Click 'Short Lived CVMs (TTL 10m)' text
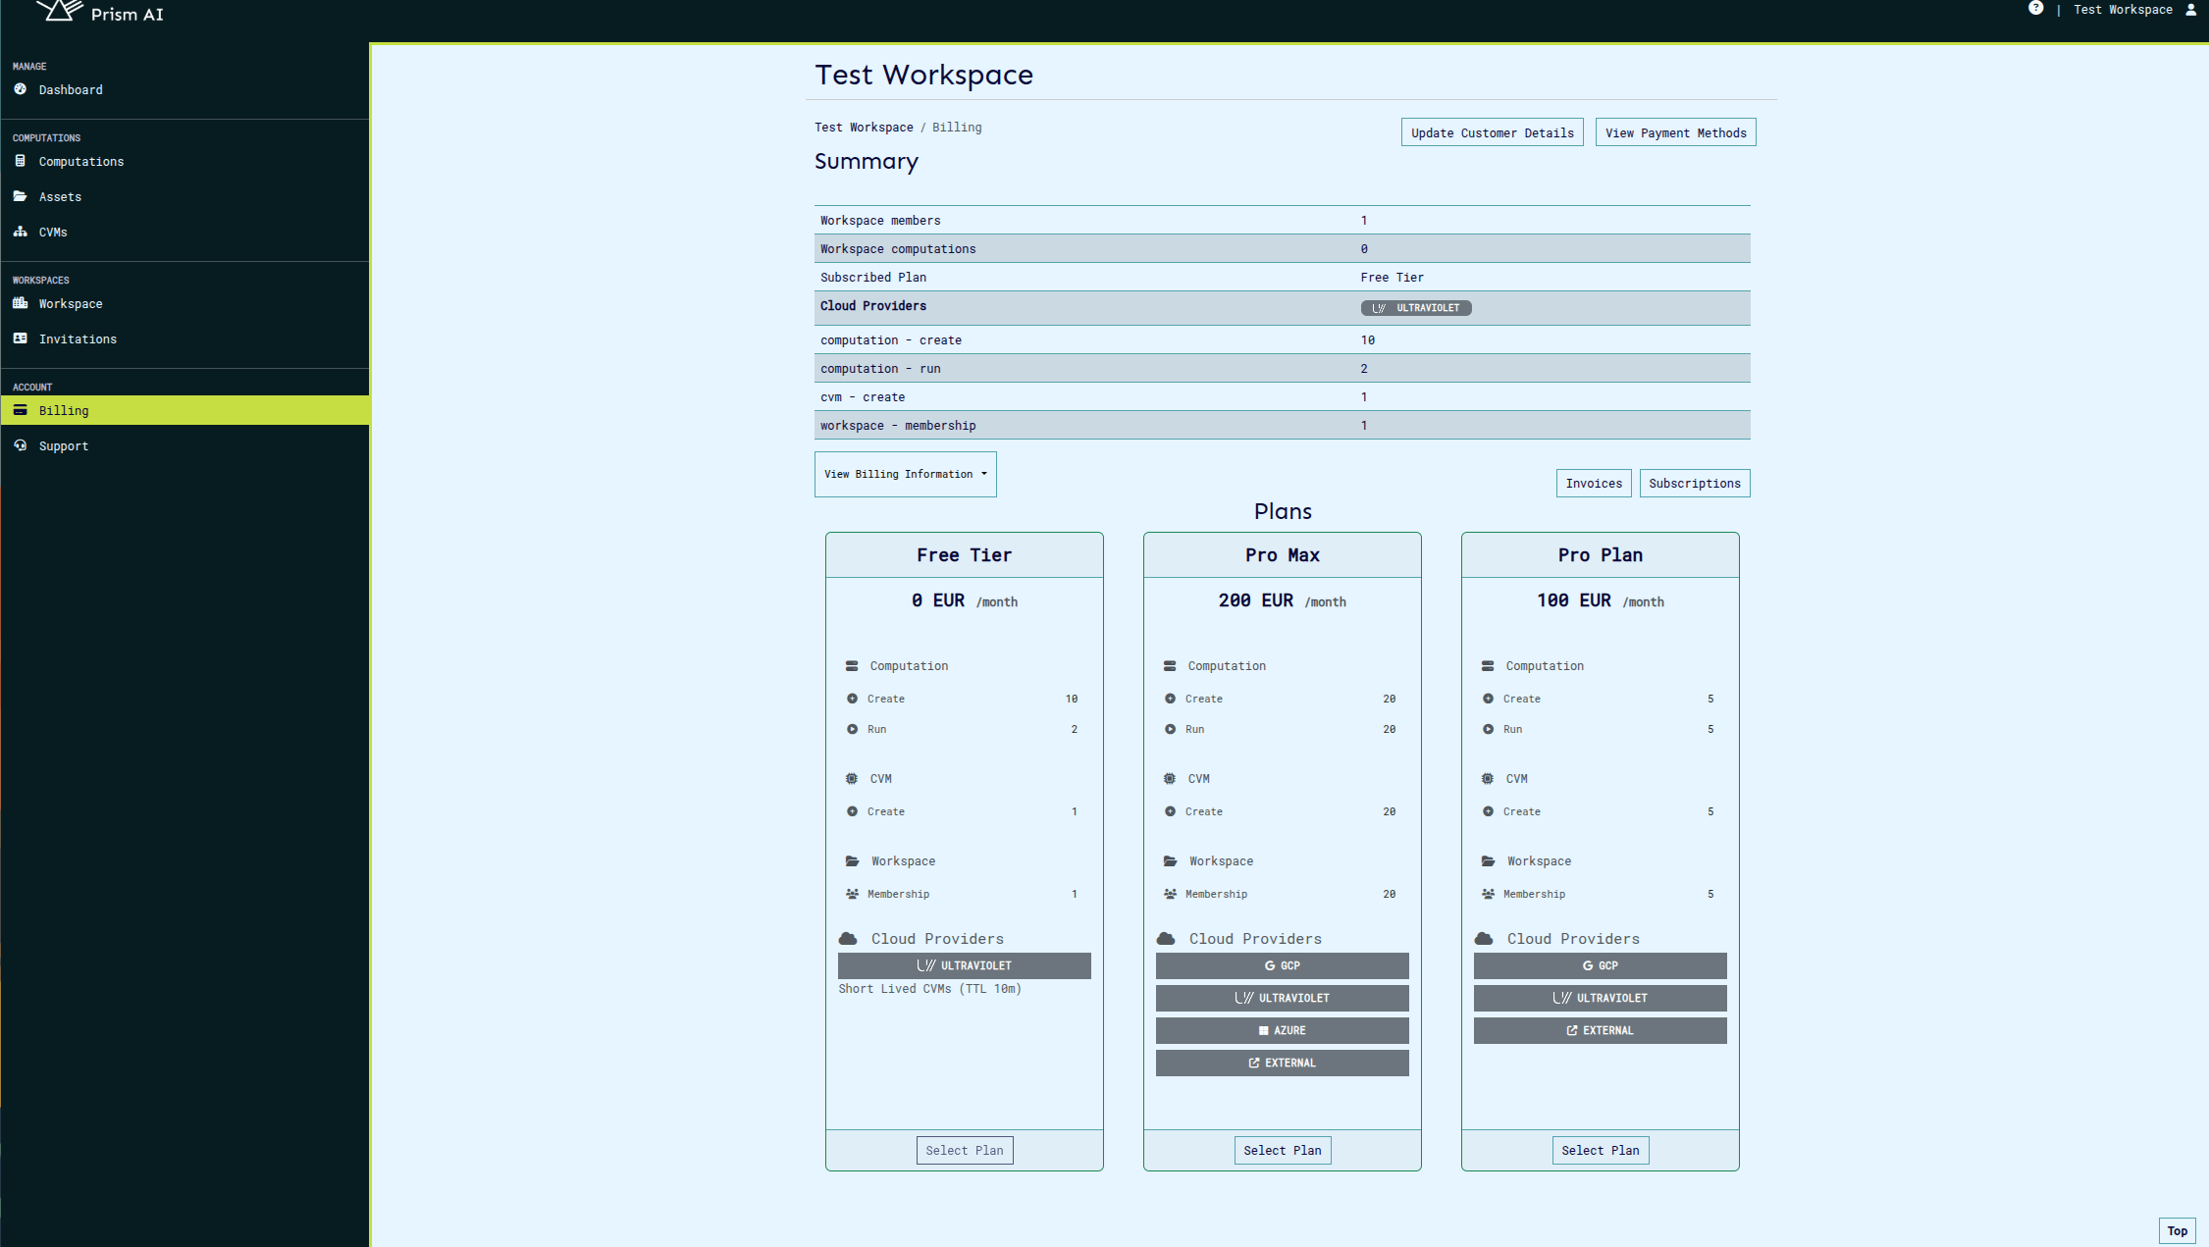 [929, 989]
